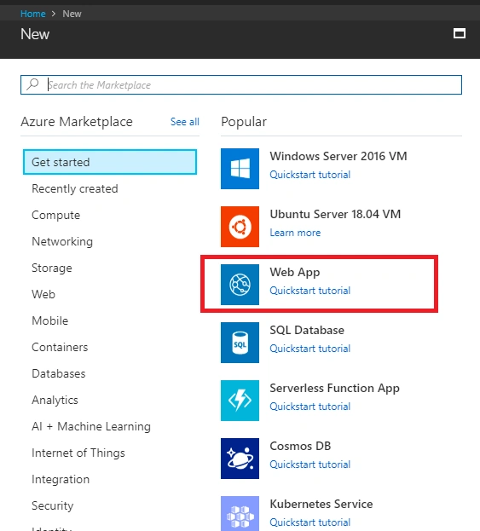480x531 pixels.
Task: Choose the Mobile category
Action: (49, 320)
